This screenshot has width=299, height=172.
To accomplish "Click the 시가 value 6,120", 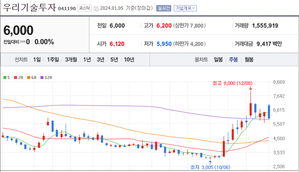I will (117, 44).
